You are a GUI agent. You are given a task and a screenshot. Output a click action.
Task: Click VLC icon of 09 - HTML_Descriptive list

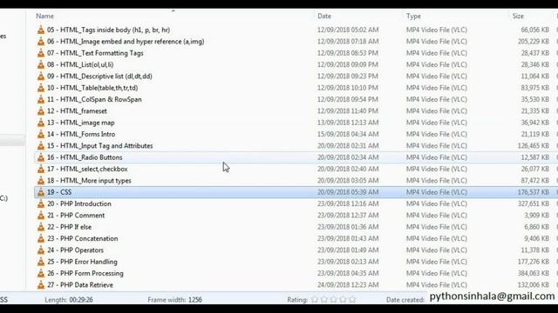(41, 77)
